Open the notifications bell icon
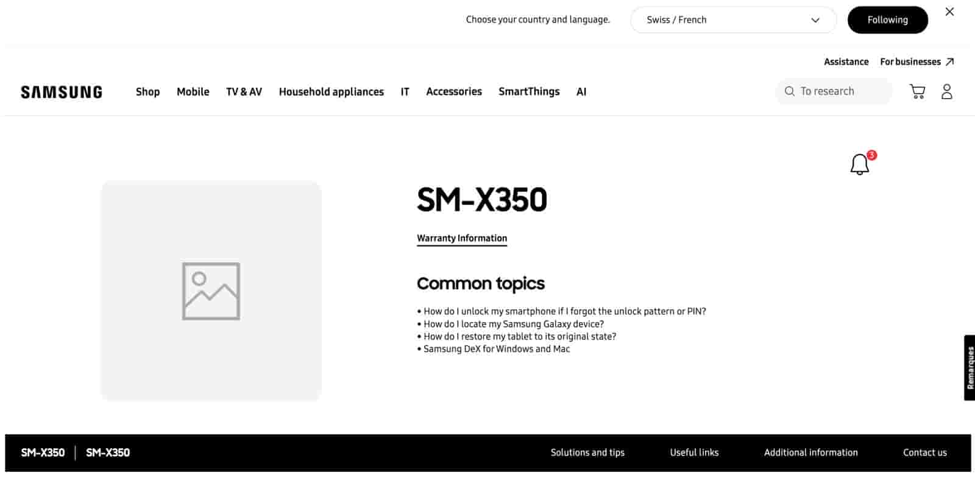Image resolution: width=975 pixels, height=478 pixels. pos(860,164)
